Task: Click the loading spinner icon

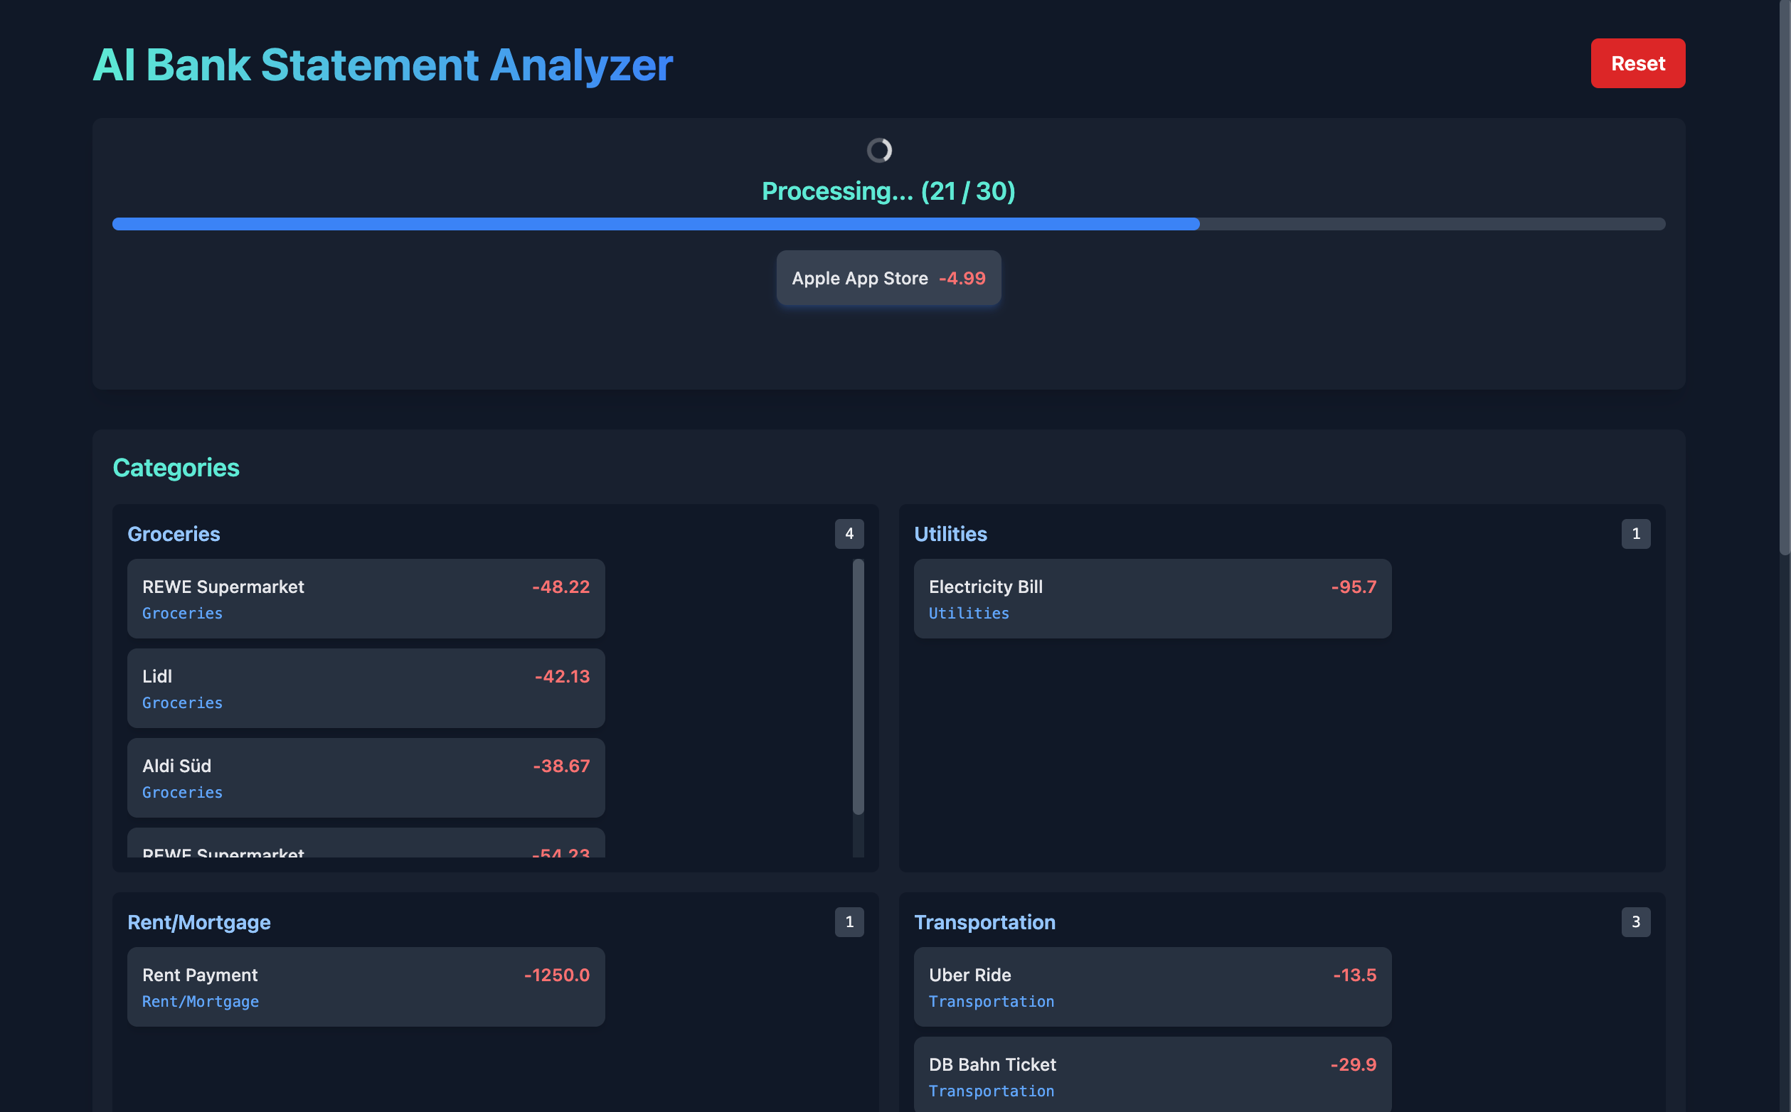Action: [x=879, y=150]
